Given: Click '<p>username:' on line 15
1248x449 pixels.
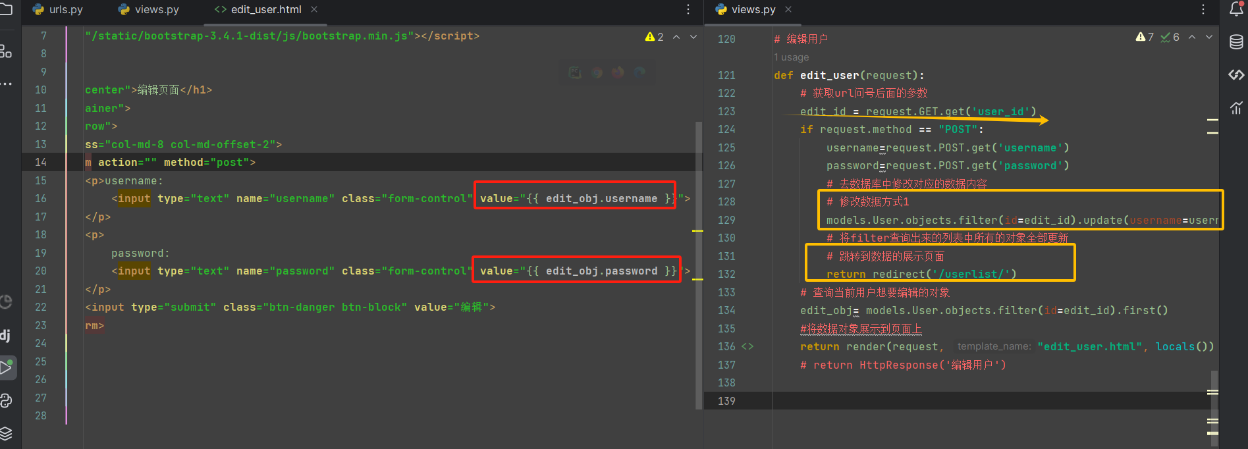Looking at the screenshot, I should click(x=124, y=180).
